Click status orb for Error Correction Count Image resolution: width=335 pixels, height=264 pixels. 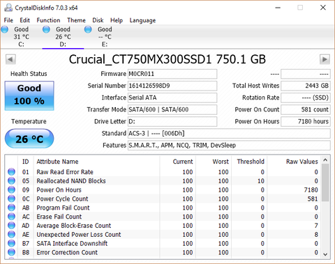tap(11, 252)
